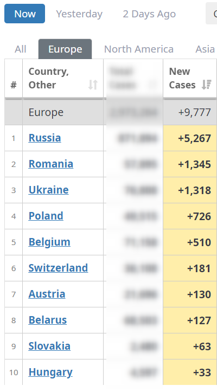Viewport: 217px width, 392px height.
Task: Open the Switzerland link
Action: [58, 268]
